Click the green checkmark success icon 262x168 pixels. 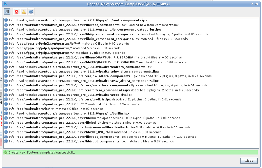coord(6,153)
